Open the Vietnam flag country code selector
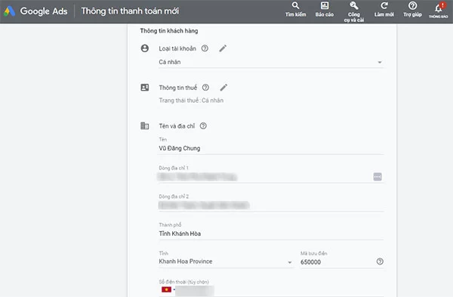Screen dimensions: 453x297 click(x=167, y=289)
